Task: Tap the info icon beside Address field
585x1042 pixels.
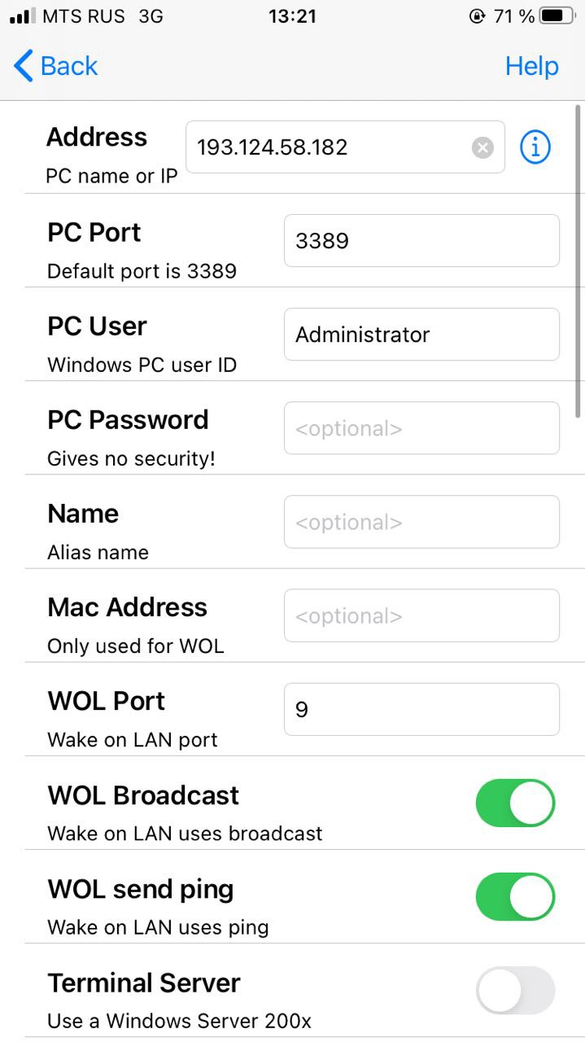Action: 535,147
